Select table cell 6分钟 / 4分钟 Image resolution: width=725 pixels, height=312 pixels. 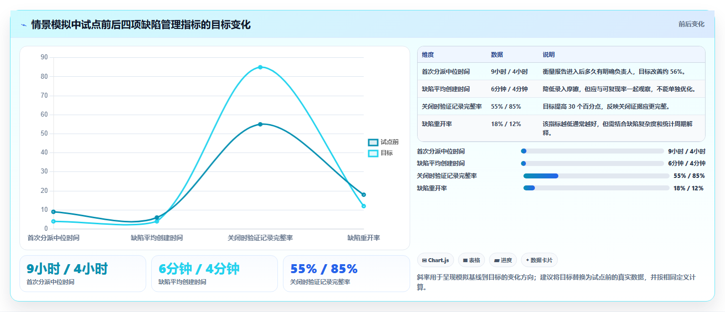(509, 89)
